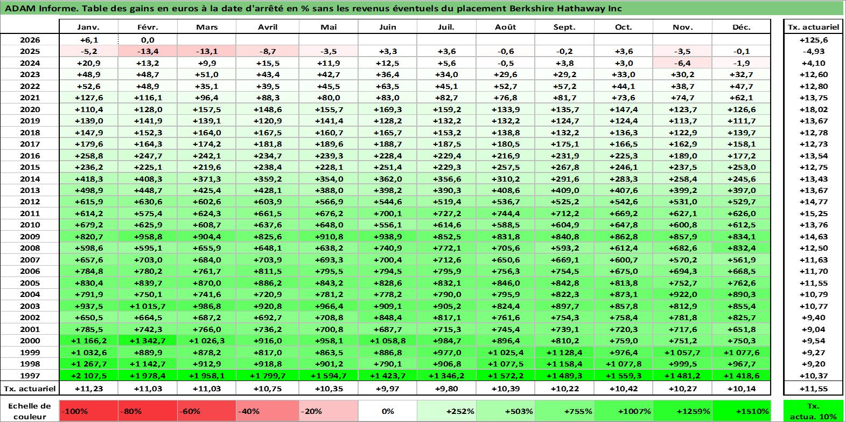
Task: Click the -13,1 cell for Mars 2025
Action: point(207,51)
